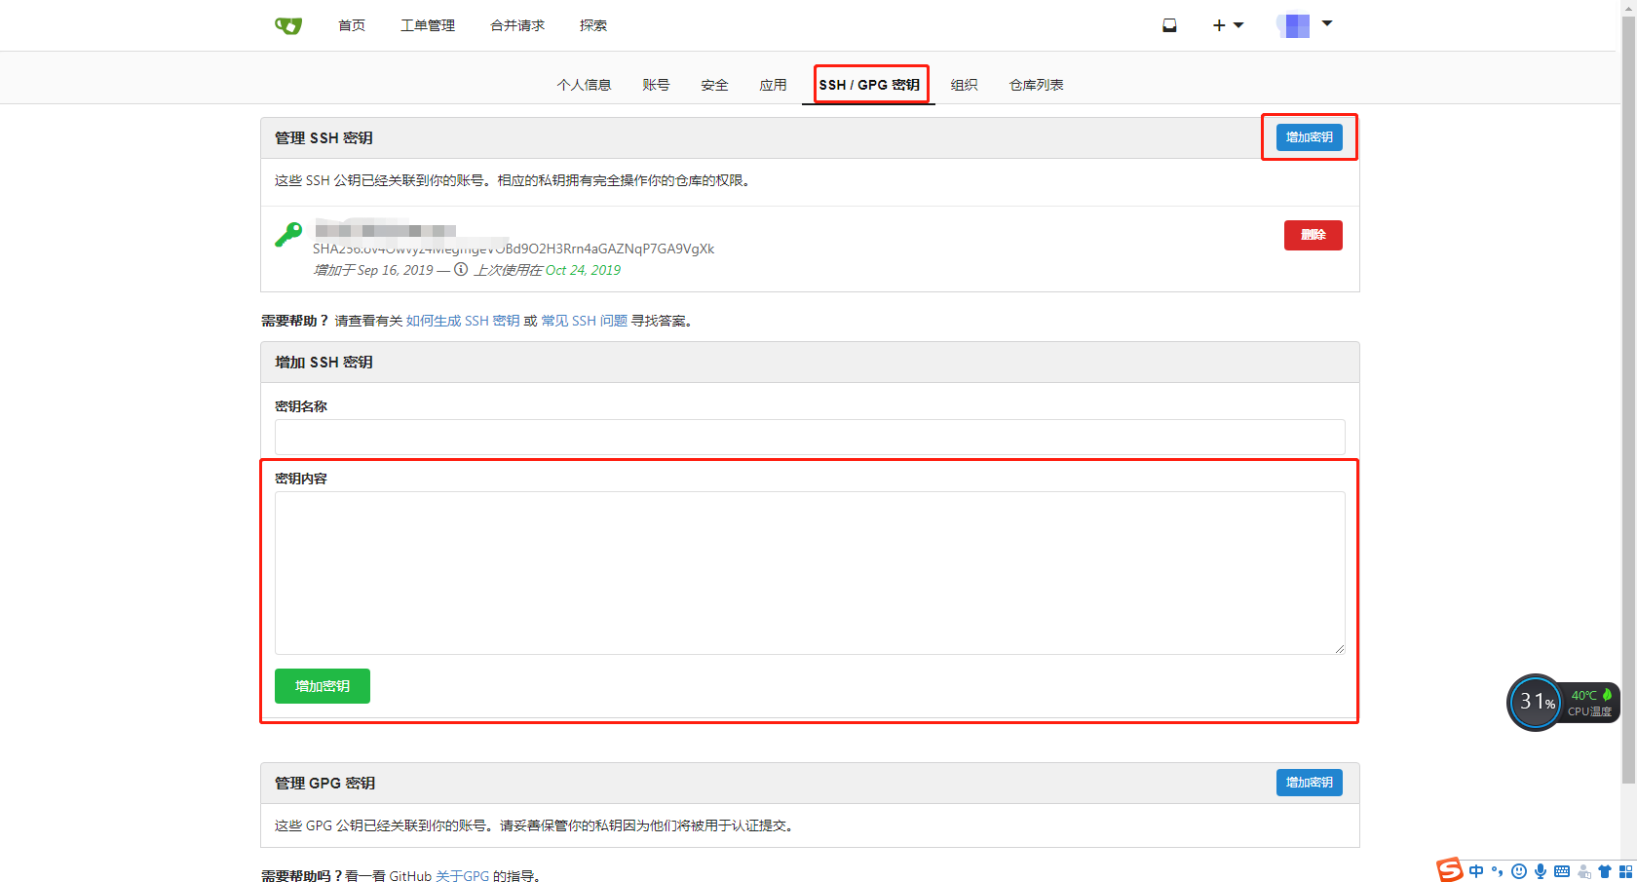Click the green 增加密钥 submit button

click(x=323, y=686)
